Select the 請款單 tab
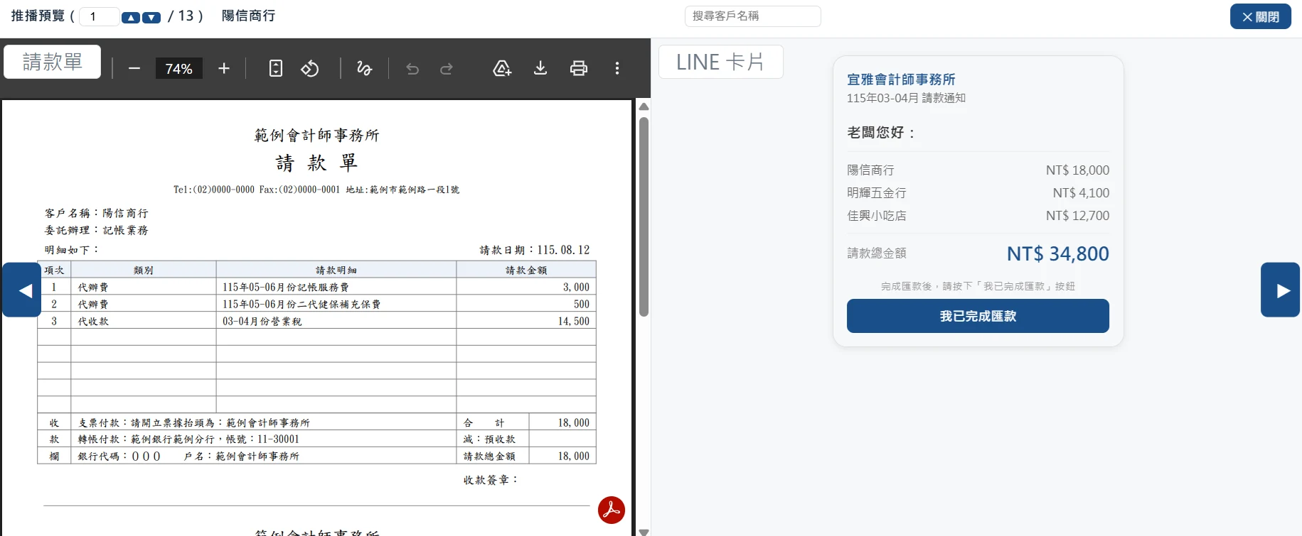 click(x=53, y=62)
